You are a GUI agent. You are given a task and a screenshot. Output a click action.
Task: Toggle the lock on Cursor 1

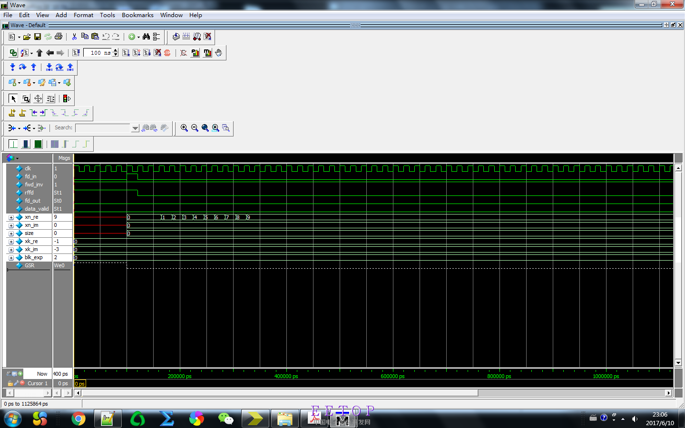pyautogui.click(x=10, y=383)
